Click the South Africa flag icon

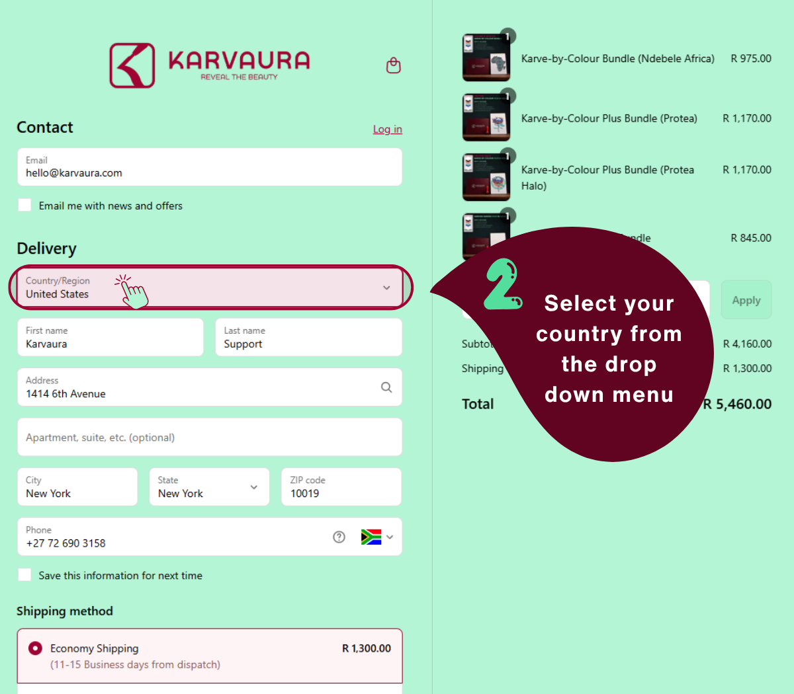(x=371, y=537)
